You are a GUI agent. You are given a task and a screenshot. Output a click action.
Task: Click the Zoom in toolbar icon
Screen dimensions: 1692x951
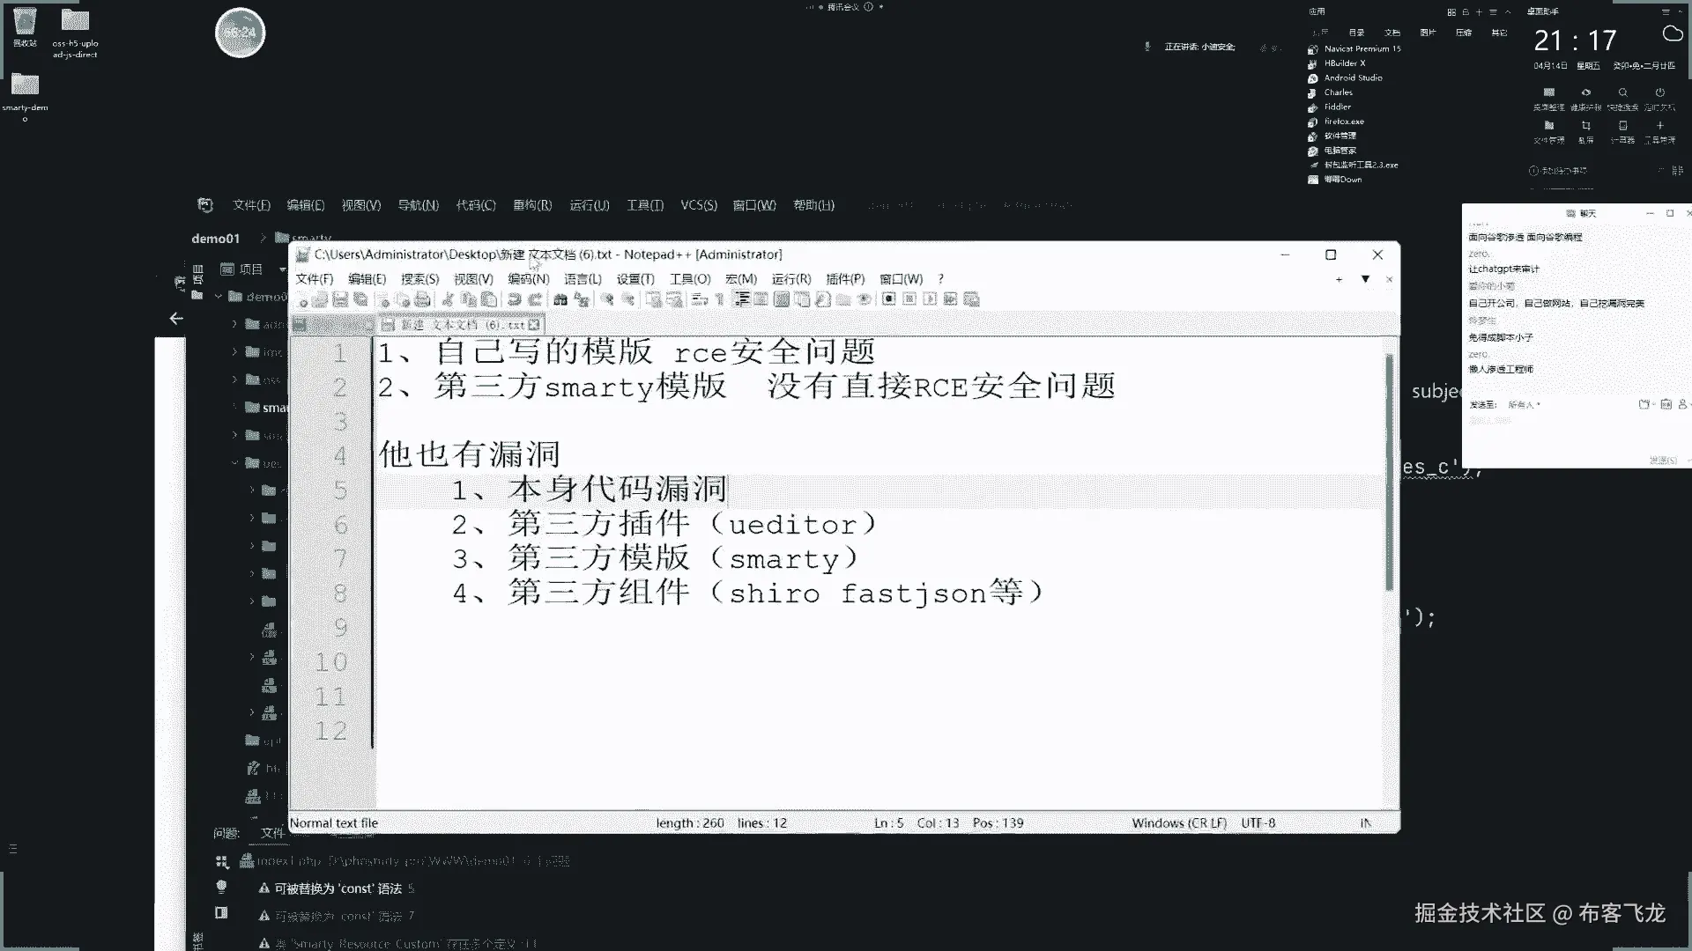tap(607, 299)
